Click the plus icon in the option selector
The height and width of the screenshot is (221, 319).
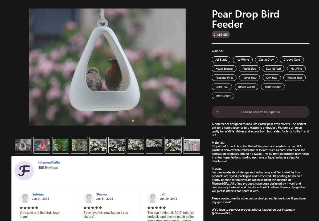[217, 112]
